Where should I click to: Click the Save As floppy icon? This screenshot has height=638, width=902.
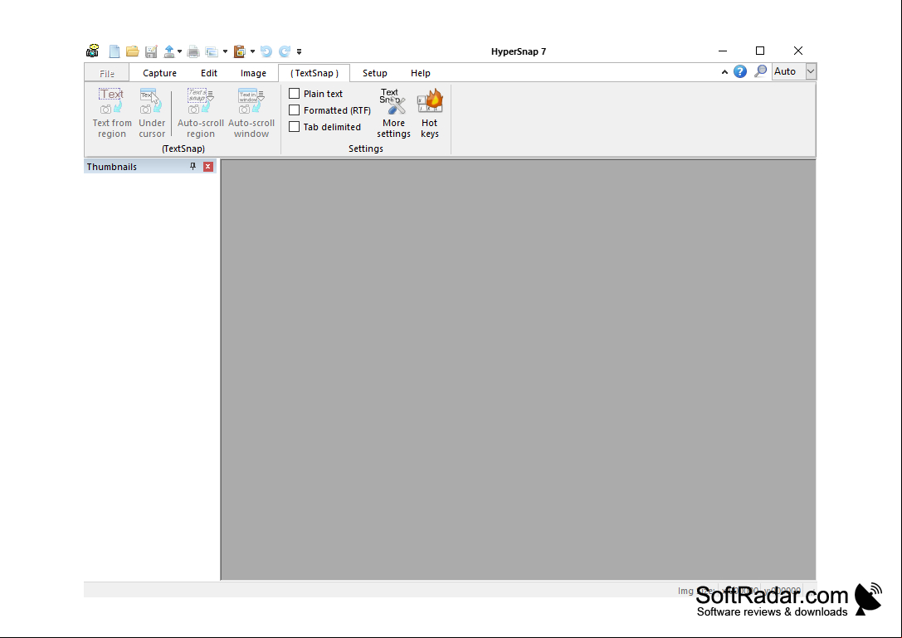tap(151, 51)
